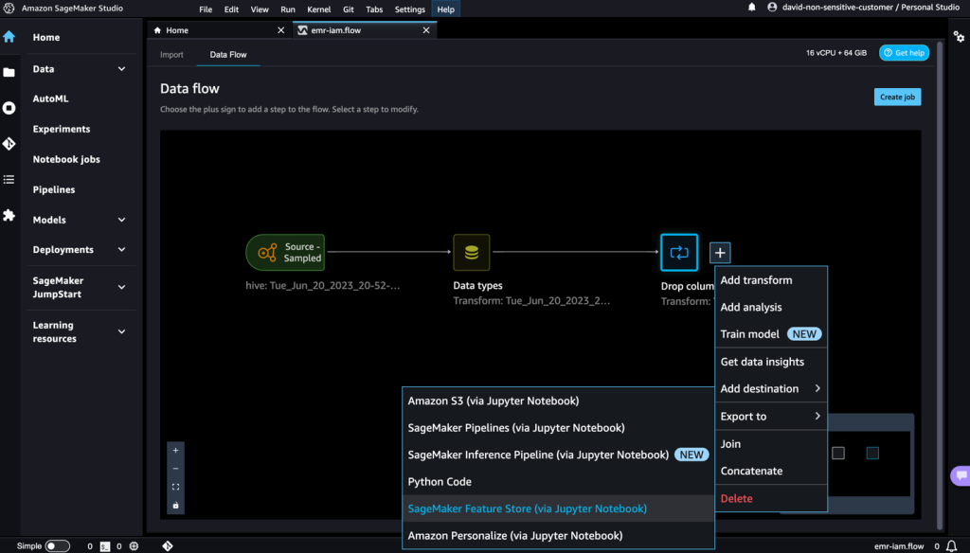Image resolution: width=970 pixels, height=553 pixels.
Task: Open the Table of Contents list icon
Action: (x=9, y=179)
